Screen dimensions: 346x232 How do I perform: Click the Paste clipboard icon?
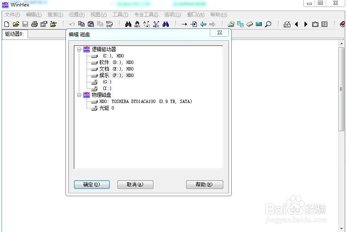coord(91,24)
